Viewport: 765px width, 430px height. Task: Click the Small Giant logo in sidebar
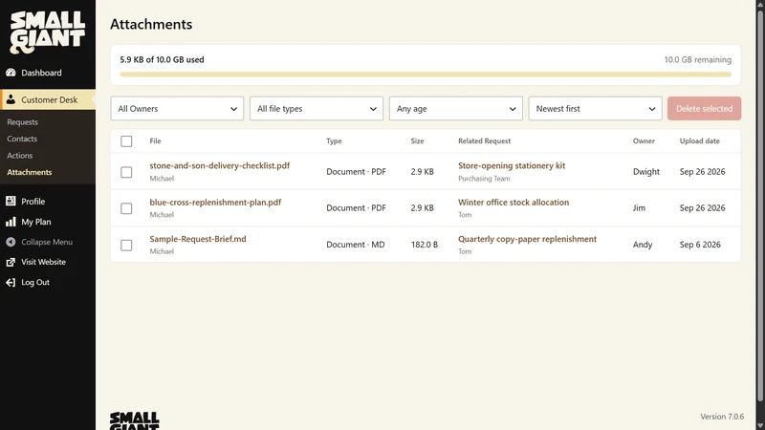(47, 32)
